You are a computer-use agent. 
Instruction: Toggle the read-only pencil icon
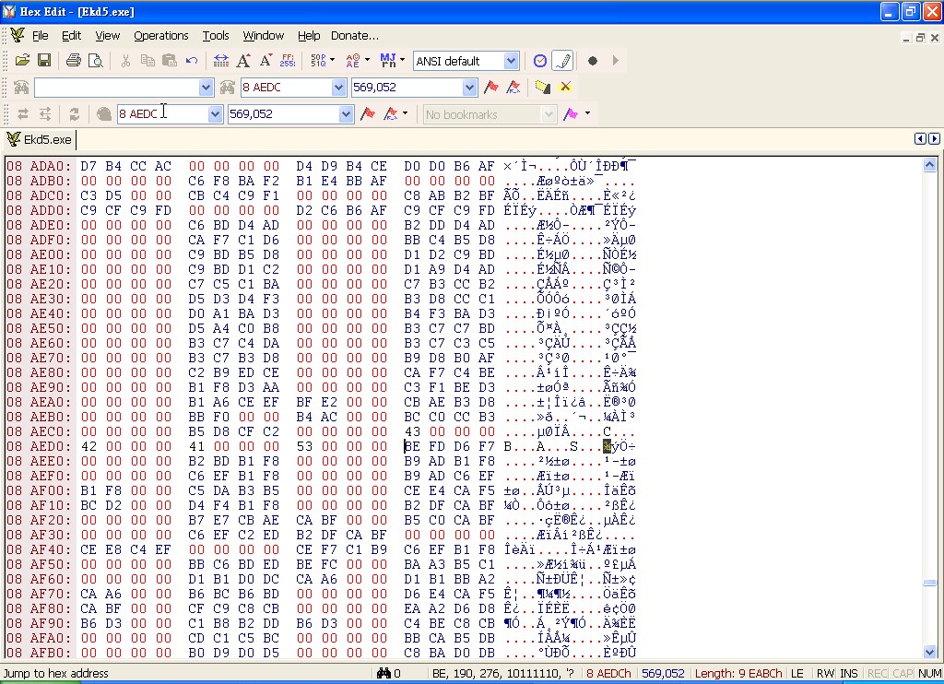tap(562, 60)
